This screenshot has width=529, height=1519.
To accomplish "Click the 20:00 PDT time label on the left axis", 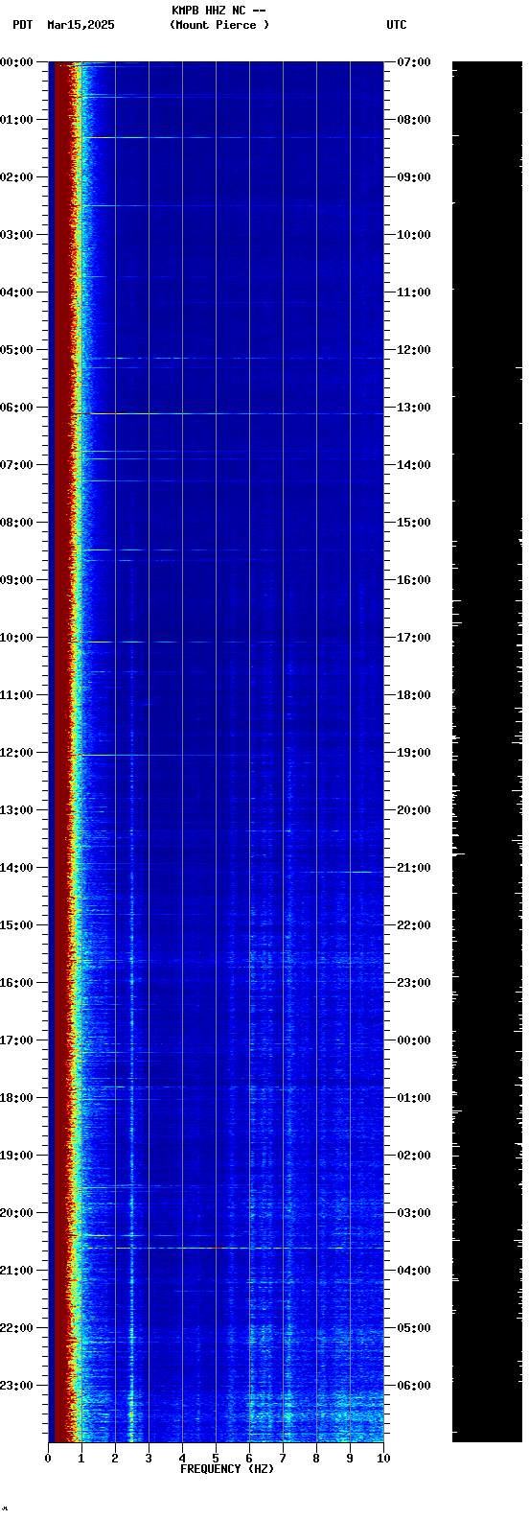I will 16,1213.
